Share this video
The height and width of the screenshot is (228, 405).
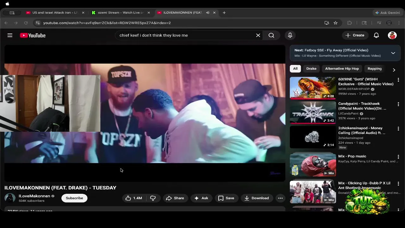pyautogui.click(x=175, y=198)
